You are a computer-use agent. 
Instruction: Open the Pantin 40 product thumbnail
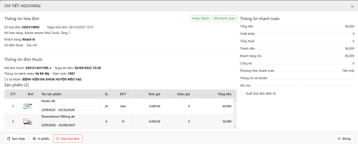(28, 106)
